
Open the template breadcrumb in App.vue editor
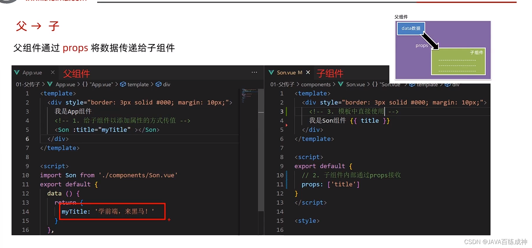tap(138, 84)
